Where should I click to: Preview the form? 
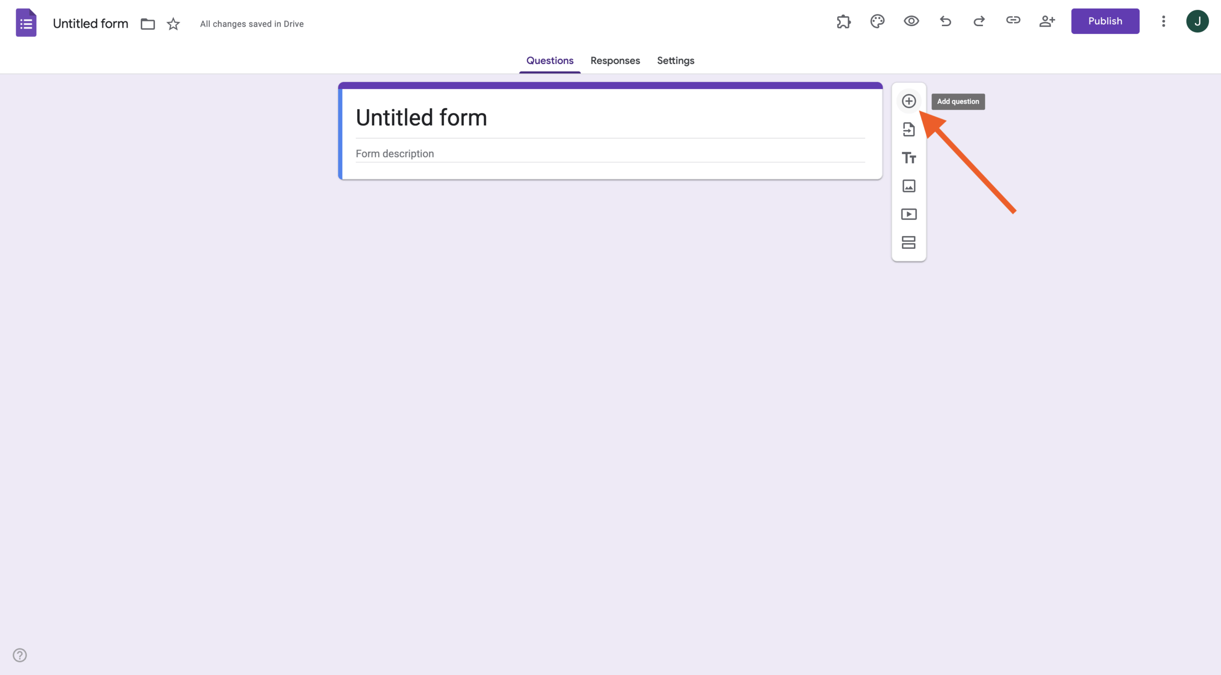(x=911, y=21)
